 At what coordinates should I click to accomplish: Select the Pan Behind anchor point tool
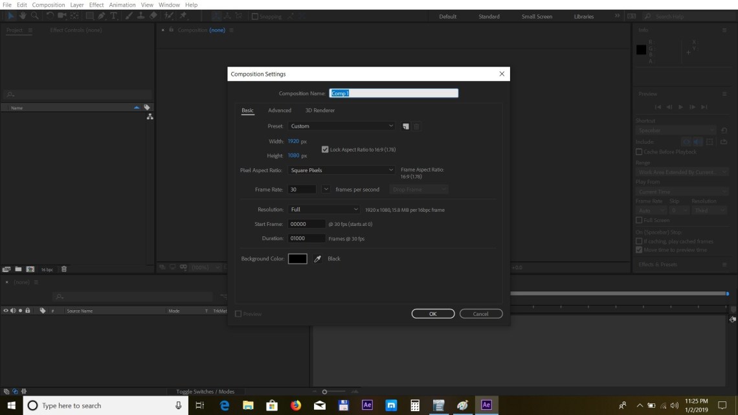coord(74,16)
